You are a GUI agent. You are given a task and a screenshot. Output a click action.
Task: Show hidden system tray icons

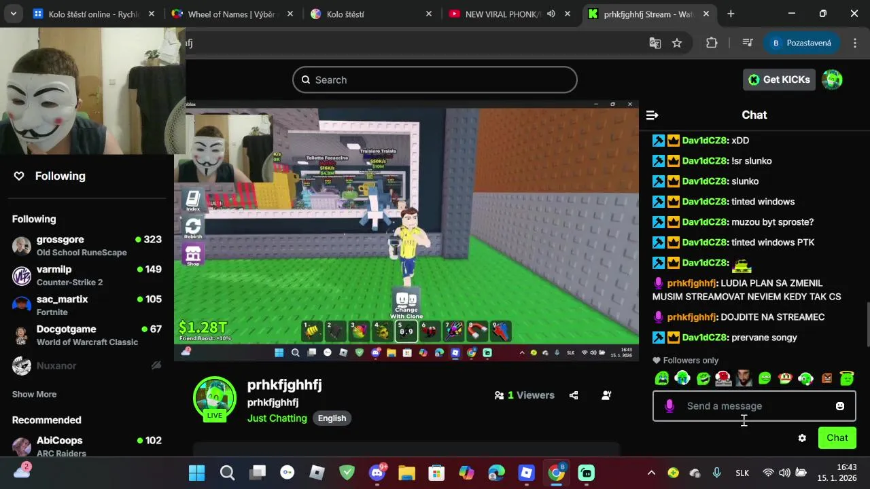(651, 473)
